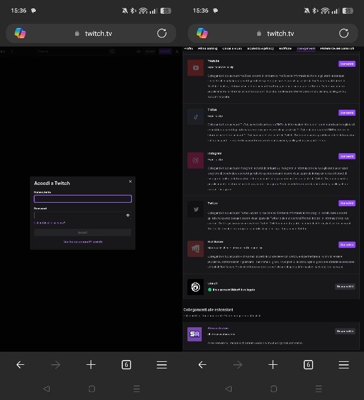Viewport: 364px width, 400px height.
Task: Tap the Copilot icon in left browser bar
Action: pyautogui.click(x=20, y=33)
